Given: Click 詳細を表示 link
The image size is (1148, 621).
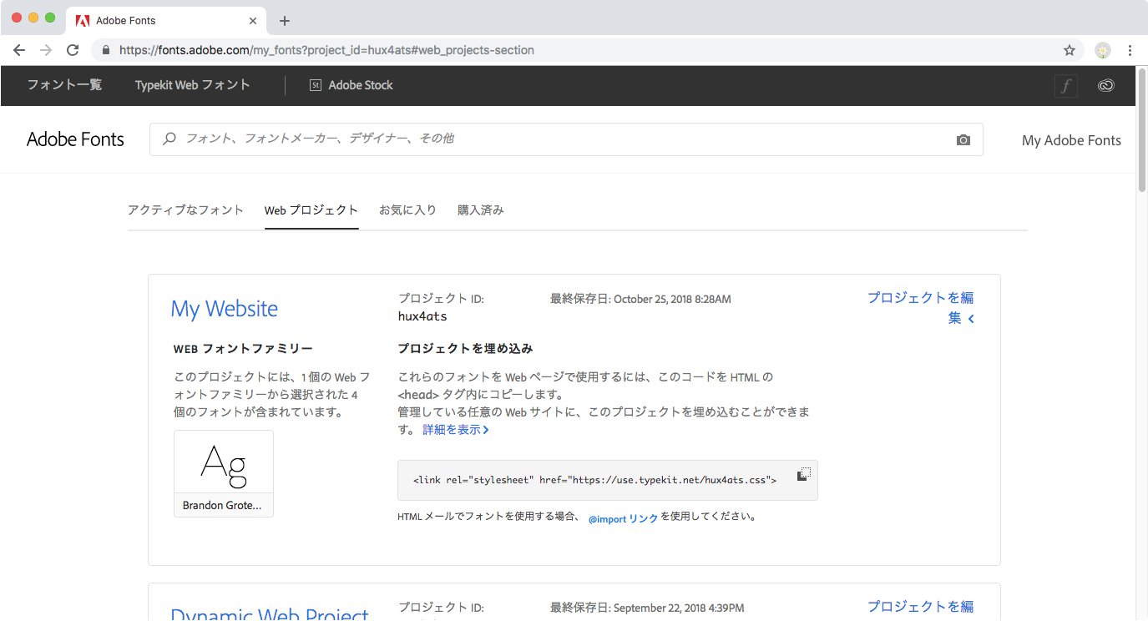Looking at the screenshot, I should pyautogui.click(x=456, y=430).
